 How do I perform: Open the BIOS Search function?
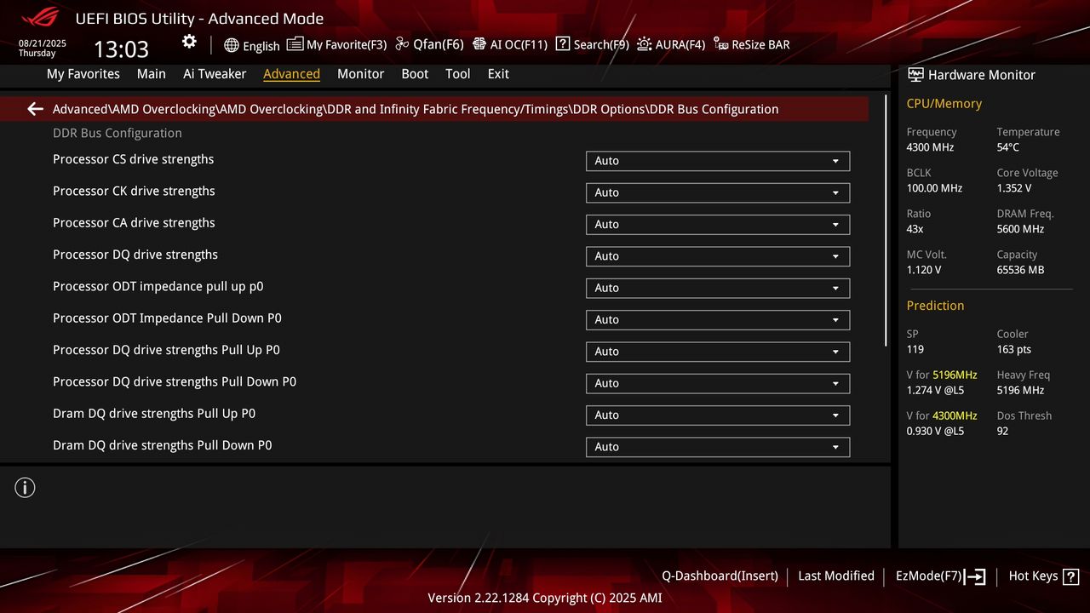point(592,43)
